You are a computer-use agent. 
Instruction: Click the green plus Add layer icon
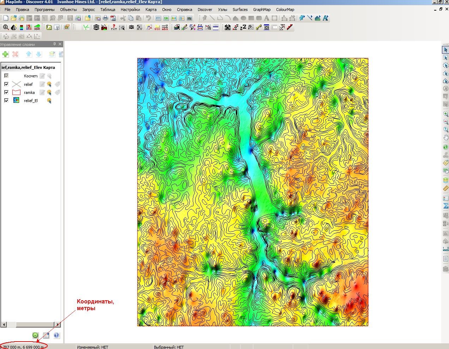[x=5, y=54]
